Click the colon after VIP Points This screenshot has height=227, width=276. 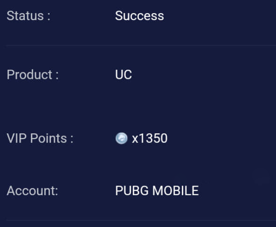coord(72,139)
